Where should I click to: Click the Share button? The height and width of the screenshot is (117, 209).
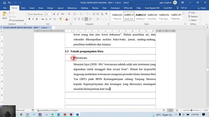pos(201,8)
